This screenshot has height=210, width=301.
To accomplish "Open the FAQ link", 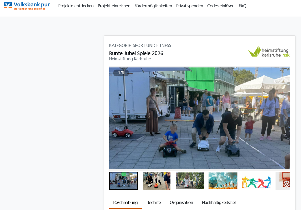I will (x=242, y=6).
